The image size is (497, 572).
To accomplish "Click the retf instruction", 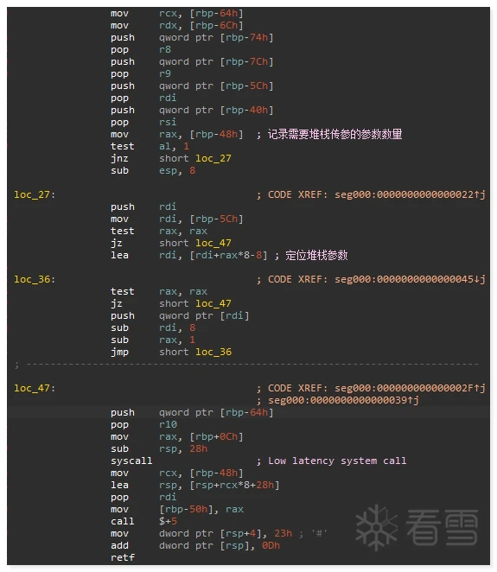I will click(123, 557).
